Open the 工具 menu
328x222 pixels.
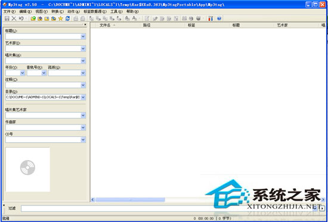click(x=116, y=11)
